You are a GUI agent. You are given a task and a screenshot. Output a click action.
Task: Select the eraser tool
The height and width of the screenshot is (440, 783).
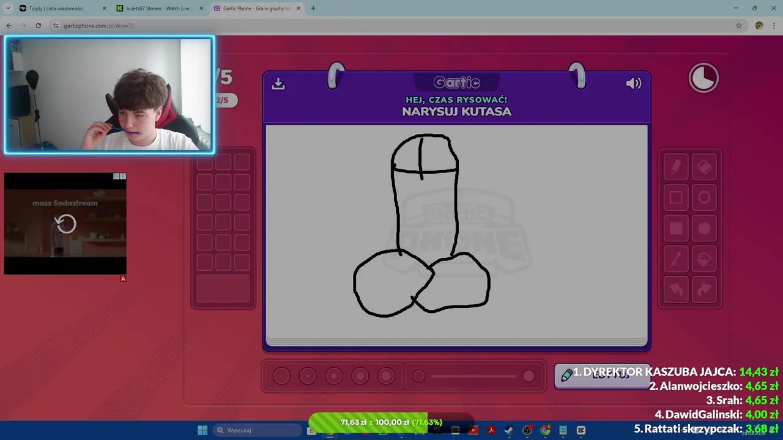704,167
